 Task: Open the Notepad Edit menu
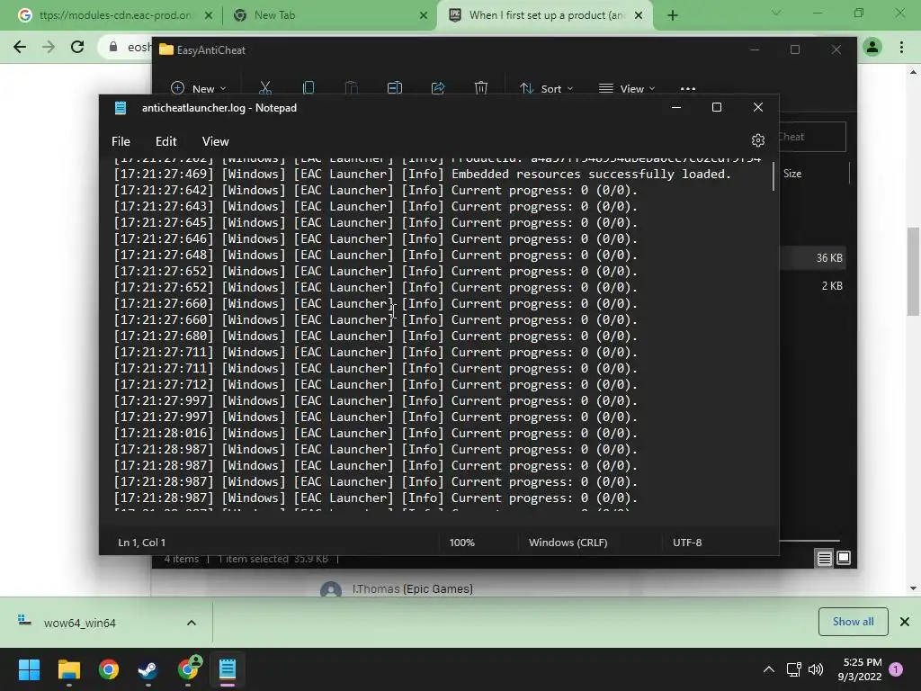coord(165,141)
